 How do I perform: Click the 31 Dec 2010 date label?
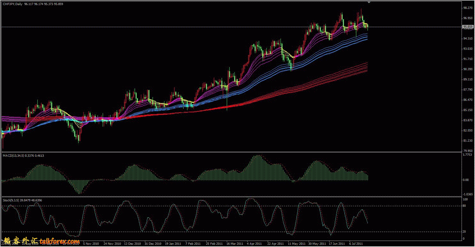click(x=153, y=243)
